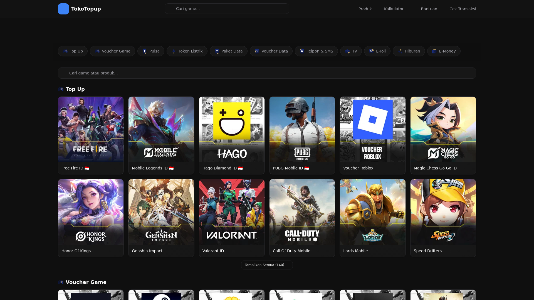
Task: Select the Hiburan category chip
Action: tap(409, 51)
